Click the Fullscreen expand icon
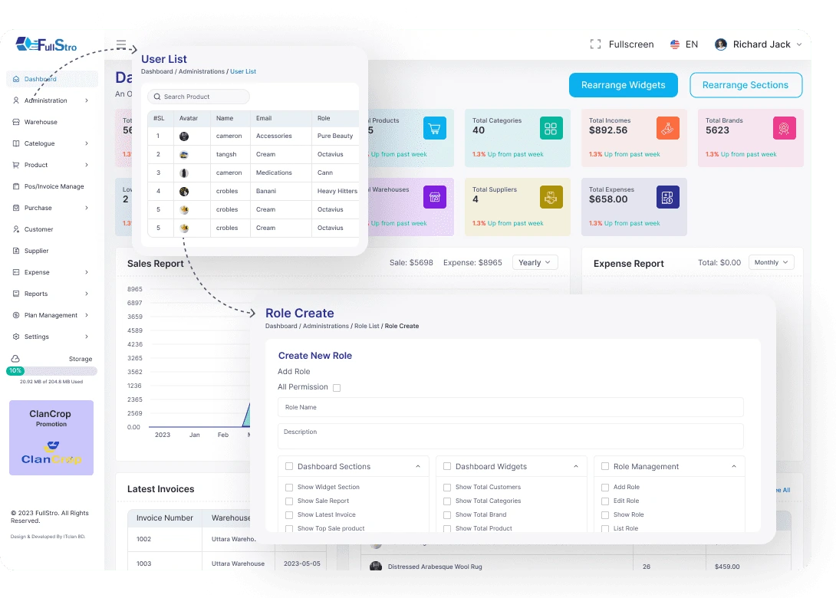The image size is (836, 598). [595, 44]
